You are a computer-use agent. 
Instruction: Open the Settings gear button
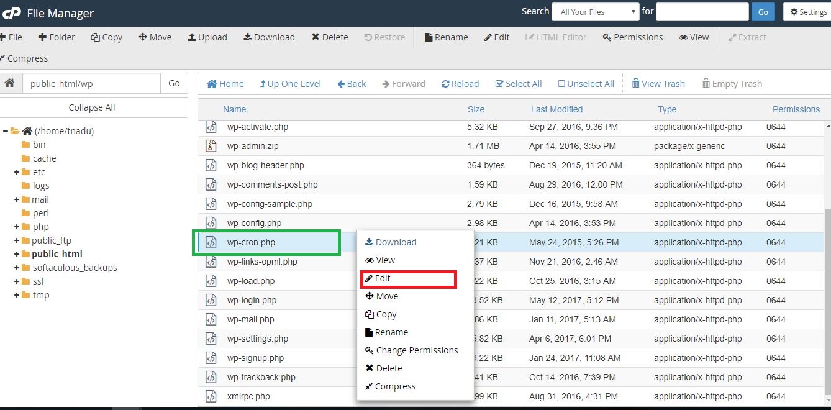pyautogui.click(x=808, y=12)
